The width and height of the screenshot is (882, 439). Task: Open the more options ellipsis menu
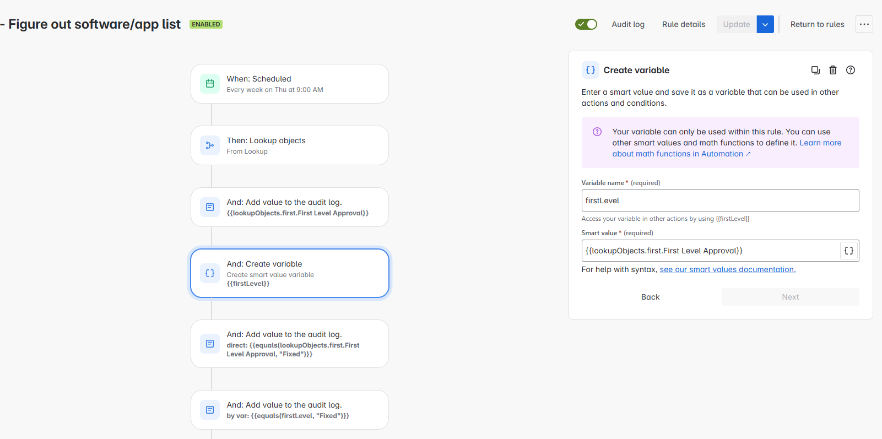point(864,24)
